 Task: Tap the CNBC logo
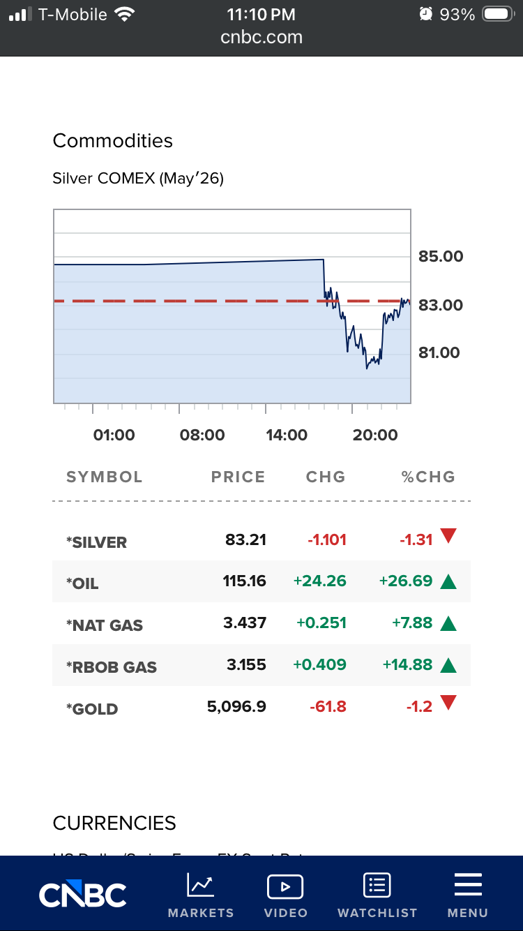(x=83, y=895)
